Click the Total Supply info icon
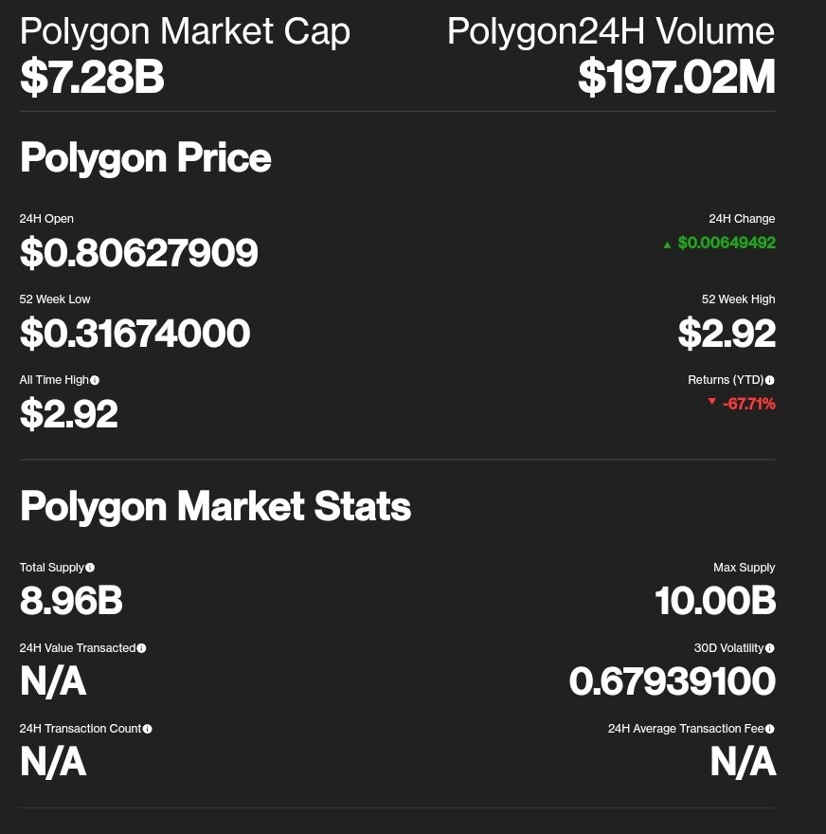The width and height of the screenshot is (826, 834). click(90, 568)
